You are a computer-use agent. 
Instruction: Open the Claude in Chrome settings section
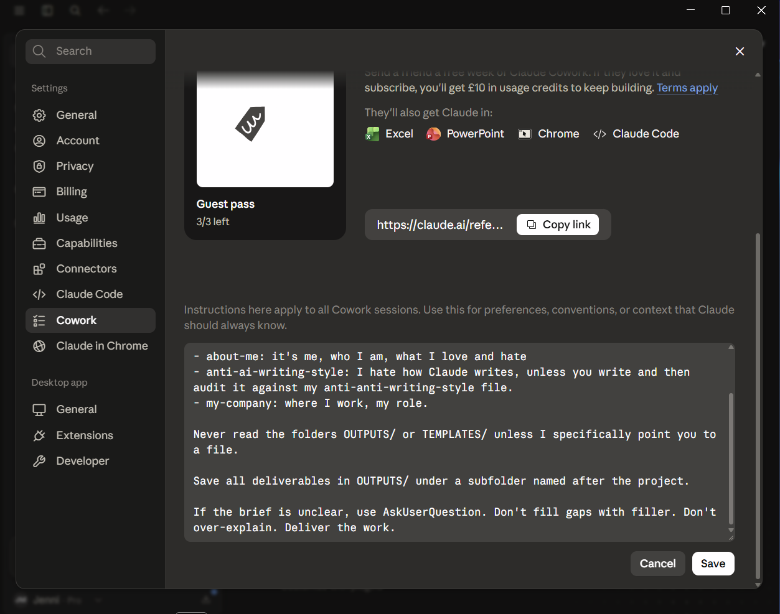90,346
